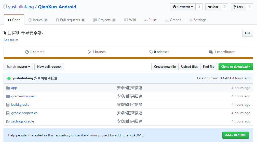This screenshot has width=257, height=143.
Task: Click the settings.gradle file icon
Action: [x=8, y=121]
